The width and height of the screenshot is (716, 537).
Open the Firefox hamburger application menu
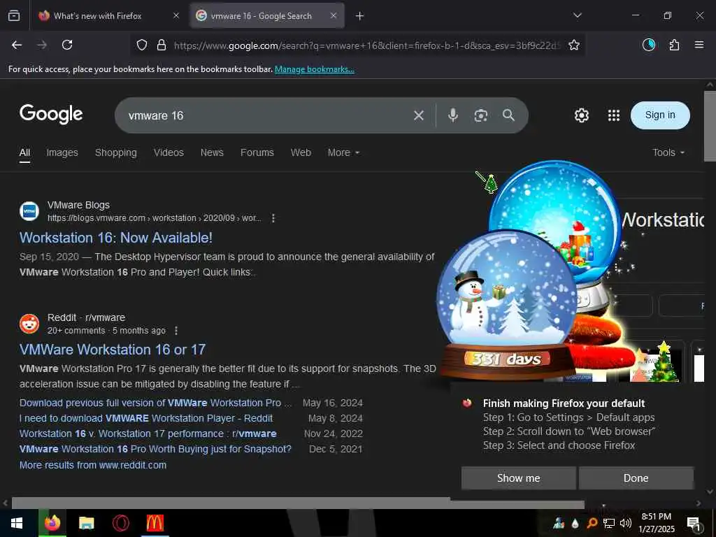[699, 45]
